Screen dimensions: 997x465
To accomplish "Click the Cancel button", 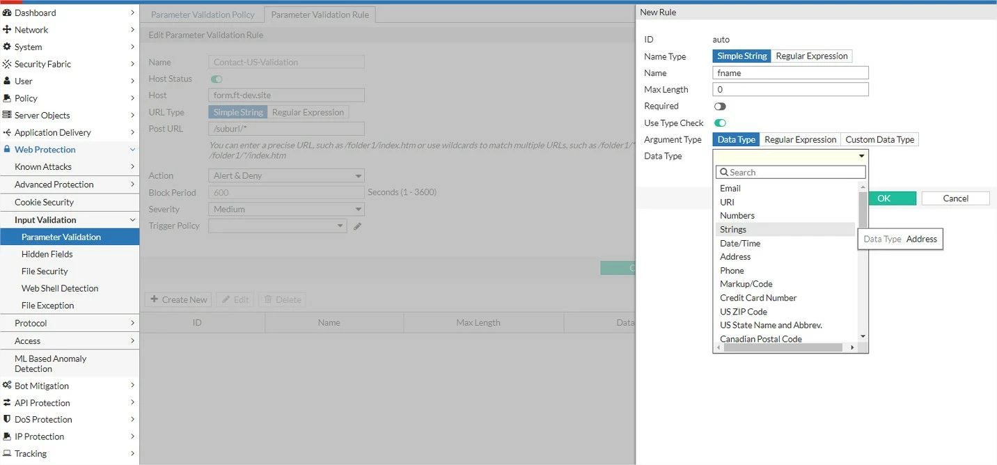I will 955,198.
